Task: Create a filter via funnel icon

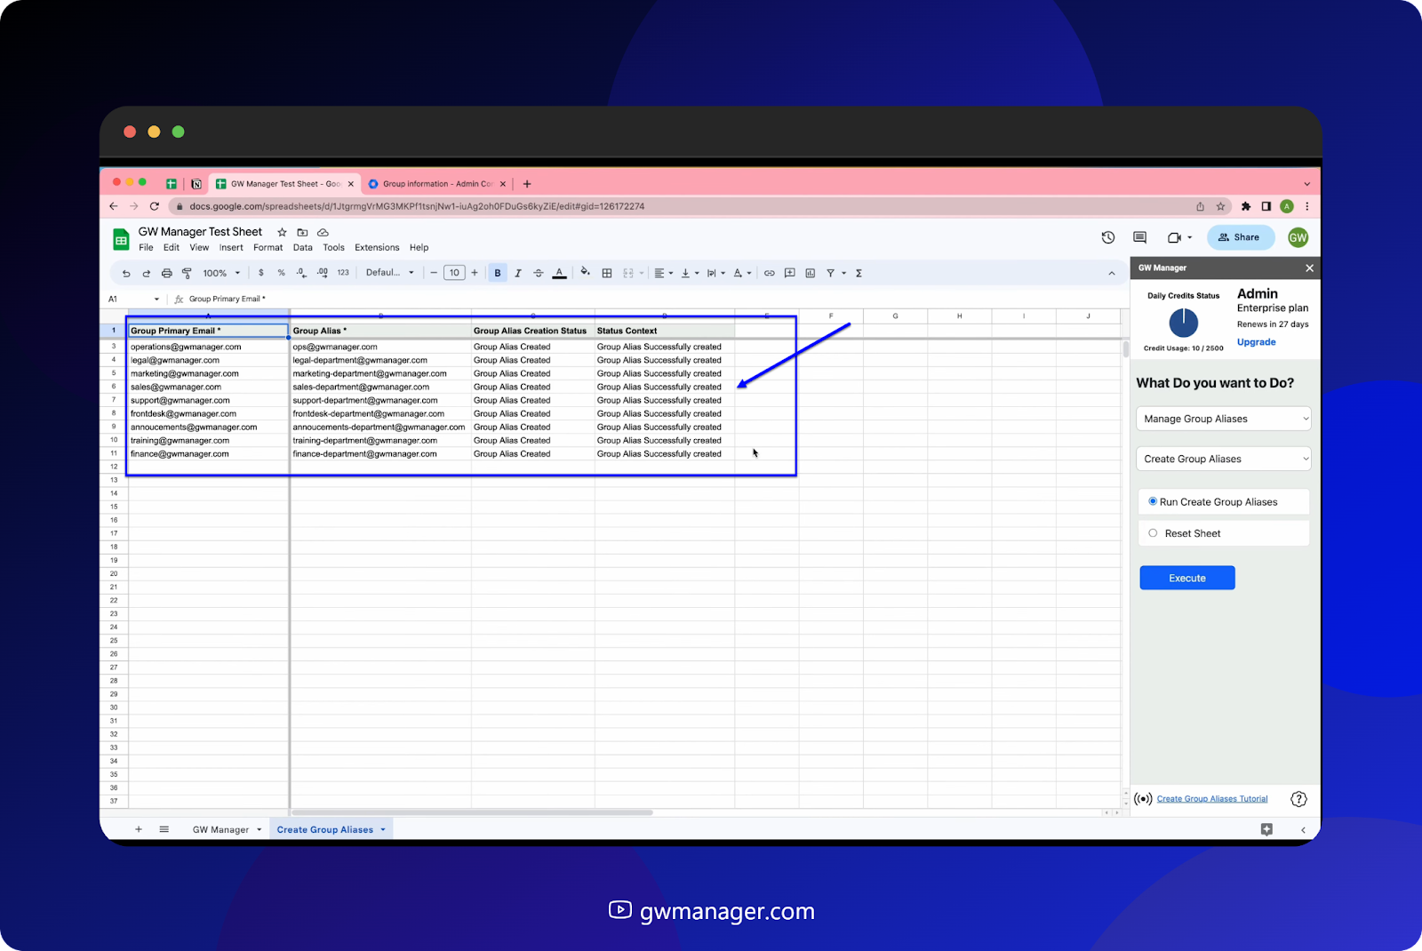Action: pyautogui.click(x=831, y=273)
